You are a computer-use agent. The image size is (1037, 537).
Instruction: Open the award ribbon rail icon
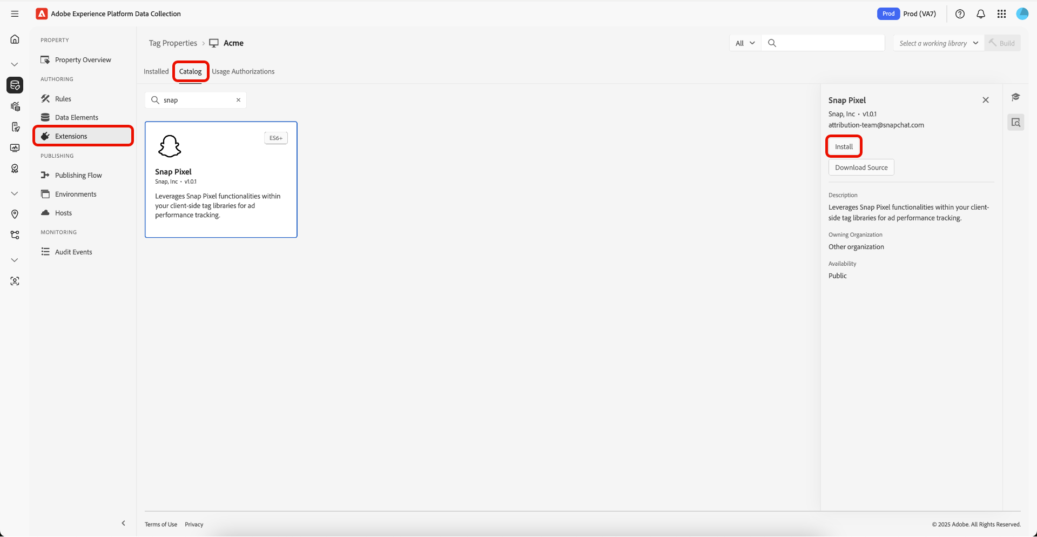click(x=15, y=169)
